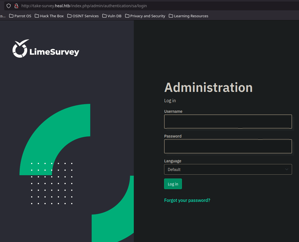Image resolution: width=299 pixels, height=242 pixels.
Task: Click the URL in the address bar
Action: (x=84, y=6)
